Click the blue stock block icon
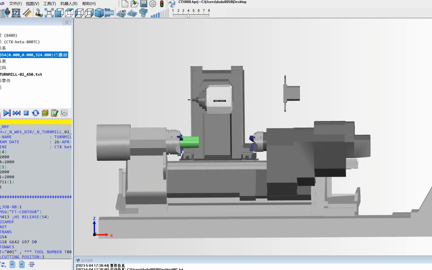Image resolution: width=432 pixels, height=270 pixels. click(143, 13)
